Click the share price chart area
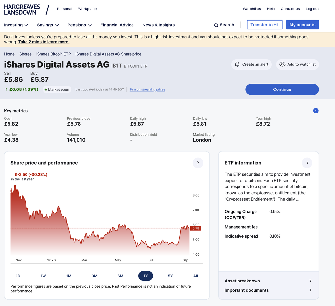Screen dimensions: 335x306 pyautogui.click(x=100, y=221)
